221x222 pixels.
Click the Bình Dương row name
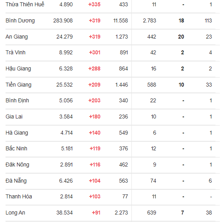coord(20,21)
